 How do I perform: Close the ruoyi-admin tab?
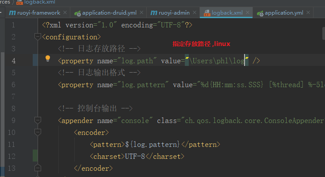(x=195, y=12)
